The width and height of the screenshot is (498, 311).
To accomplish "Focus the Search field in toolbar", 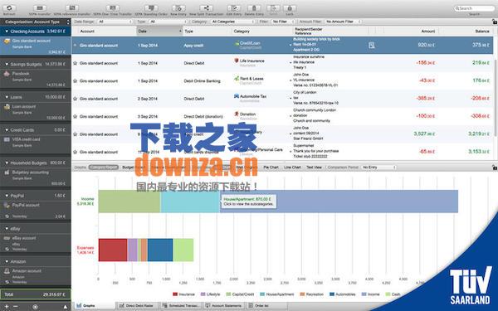I will click(474, 8).
